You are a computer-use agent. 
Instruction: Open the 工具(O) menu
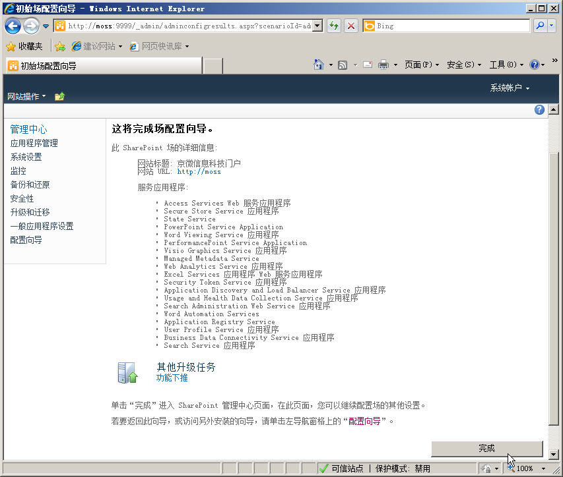(506, 65)
